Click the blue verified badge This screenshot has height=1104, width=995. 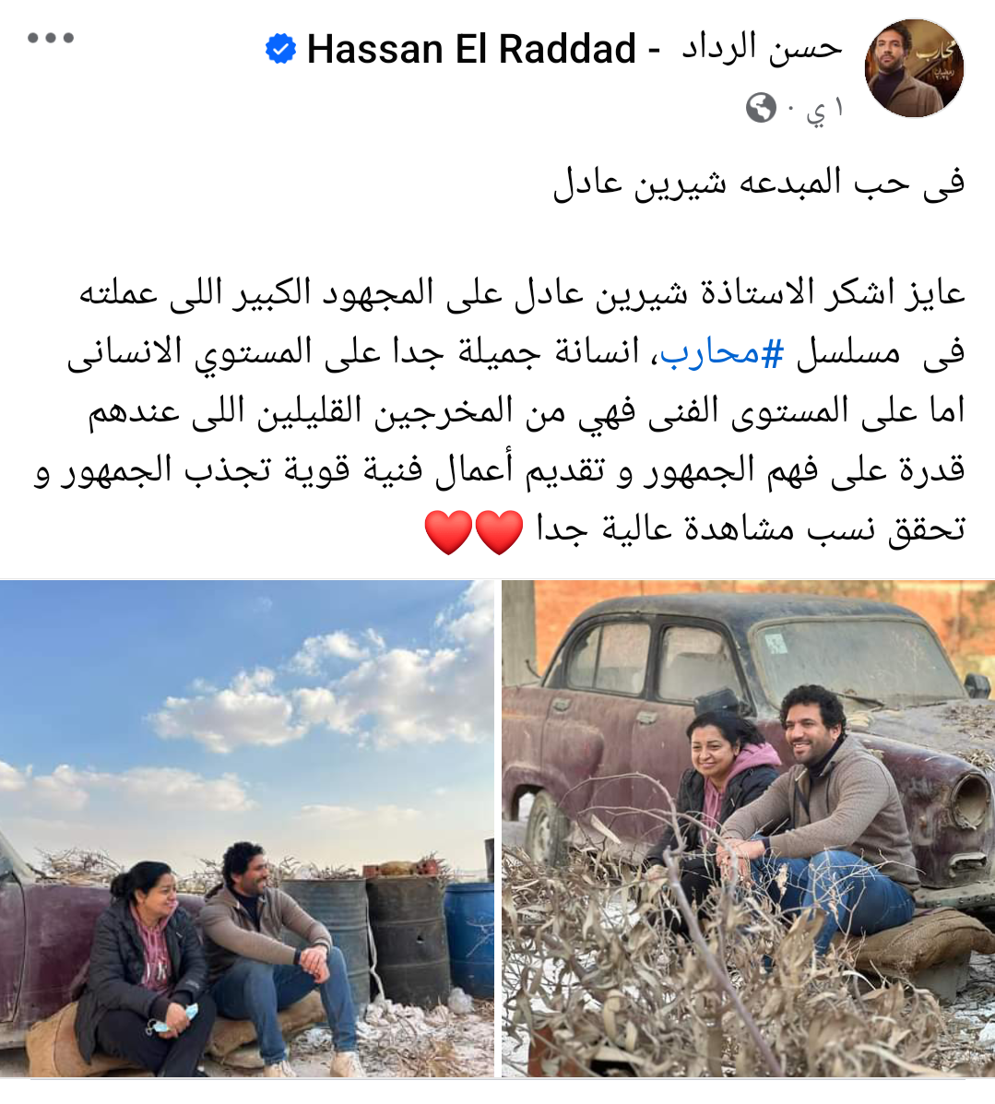(281, 49)
